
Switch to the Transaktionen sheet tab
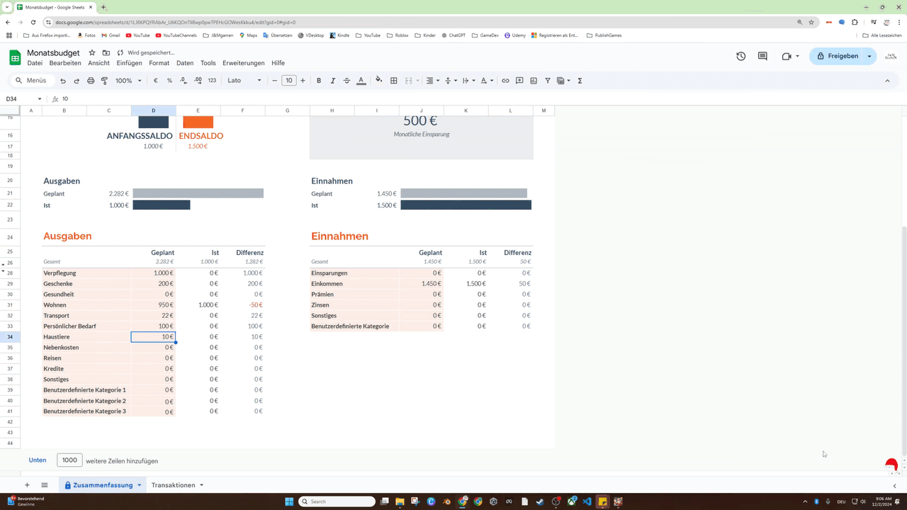(173, 485)
